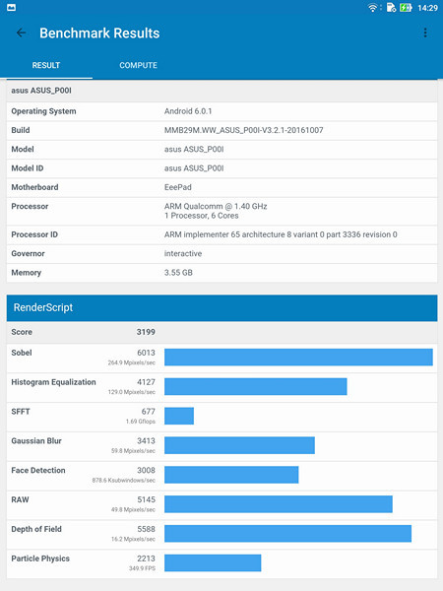Tap the SFFT test name
443x591 pixels.
tap(21, 412)
